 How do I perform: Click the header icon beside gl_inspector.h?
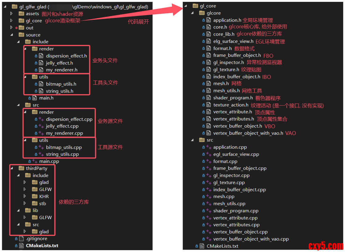pos(209,62)
